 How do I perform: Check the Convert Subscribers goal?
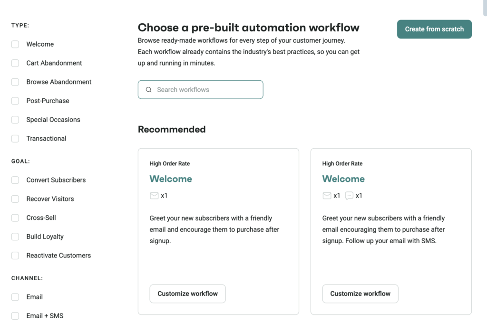click(x=15, y=180)
